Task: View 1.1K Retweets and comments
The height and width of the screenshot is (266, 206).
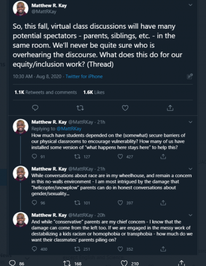Action: pos(46,92)
